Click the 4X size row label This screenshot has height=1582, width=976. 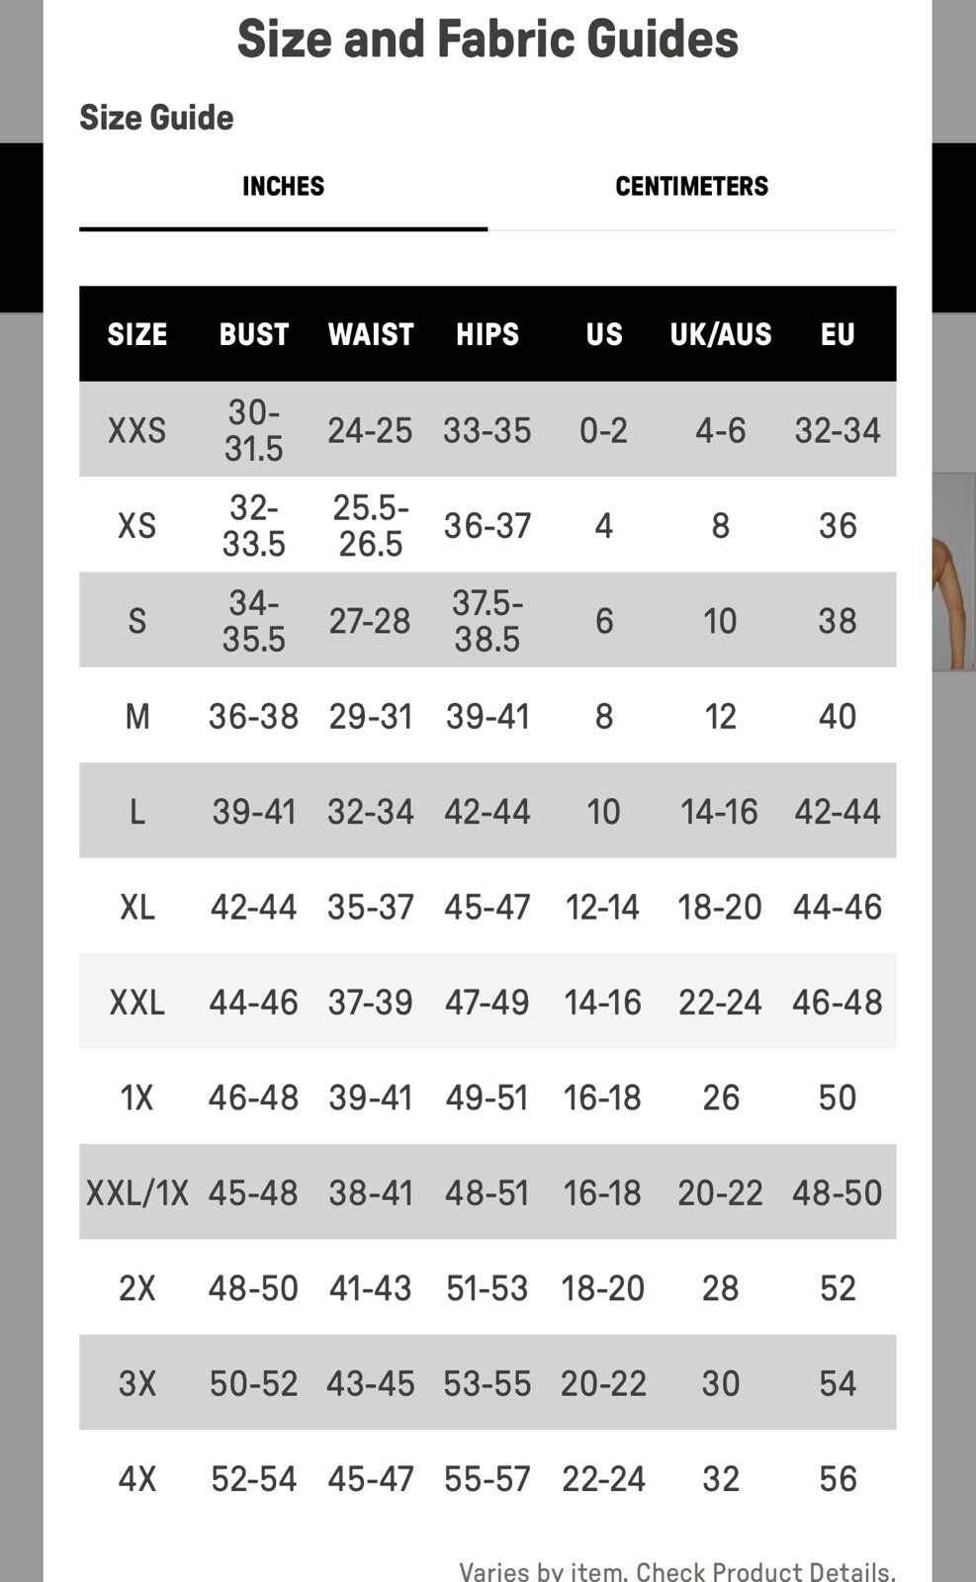point(136,1479)
